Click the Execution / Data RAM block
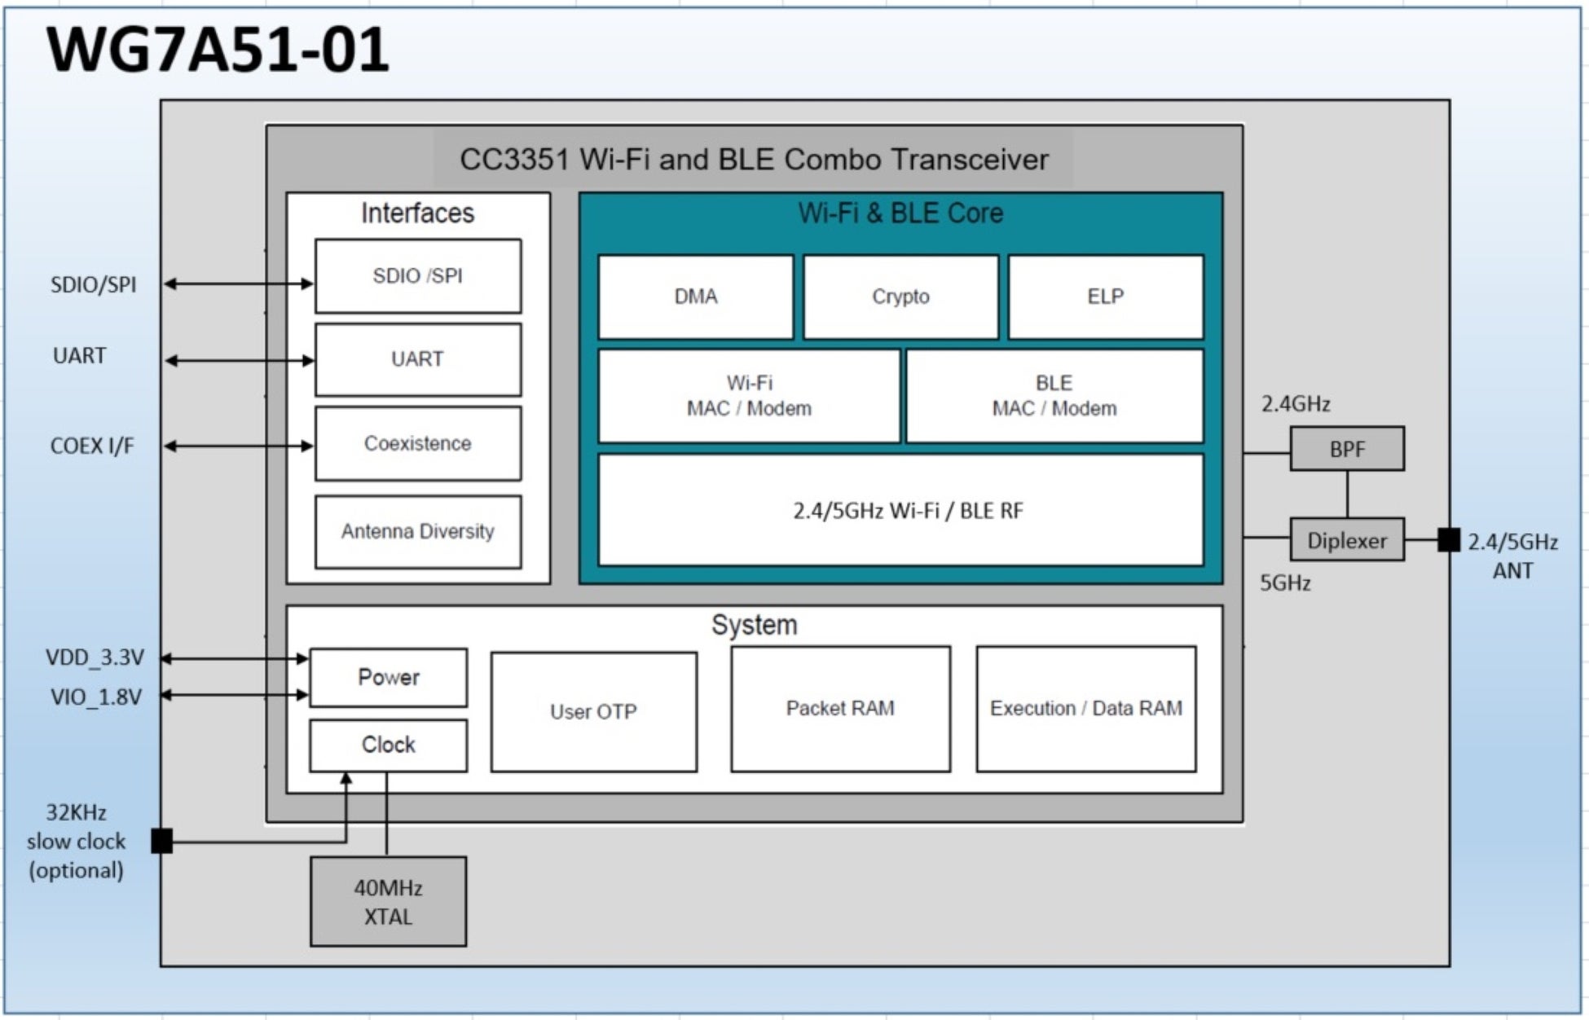Screen dimensions: 1589x1020 point(1085,709)
